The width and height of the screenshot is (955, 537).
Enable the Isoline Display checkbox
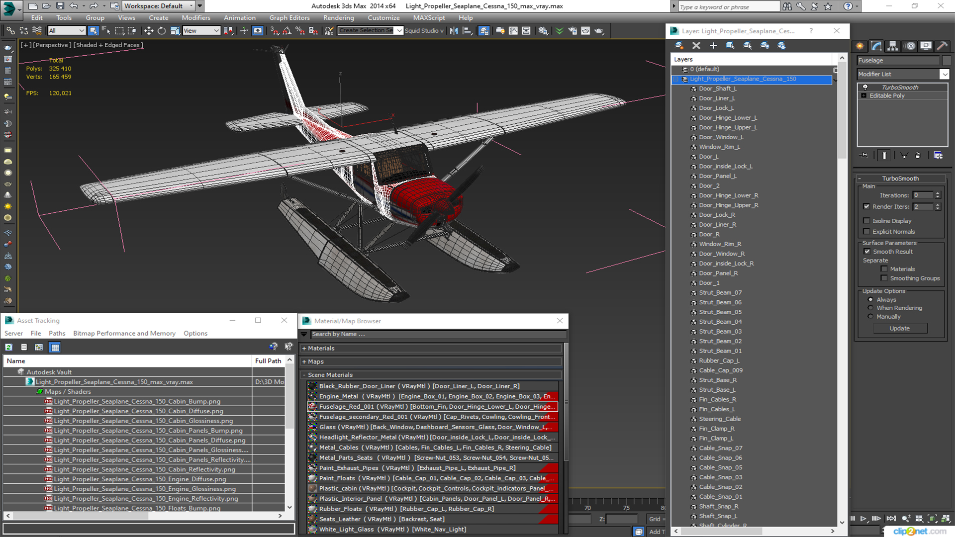pyautogui.click(x=866, y=221)
